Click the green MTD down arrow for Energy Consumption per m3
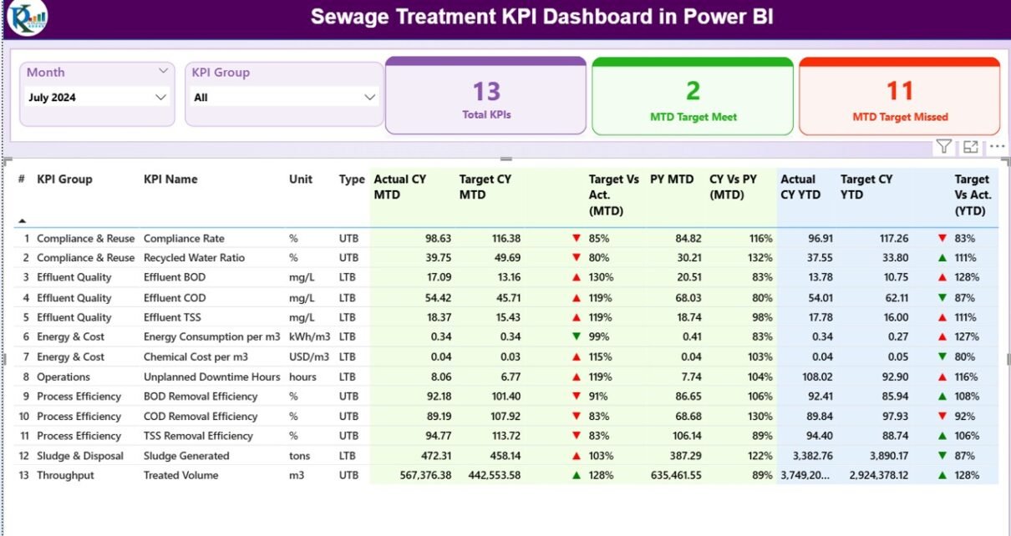The height and width of the screenshot is (536, 1011). (x=576, y=336)
